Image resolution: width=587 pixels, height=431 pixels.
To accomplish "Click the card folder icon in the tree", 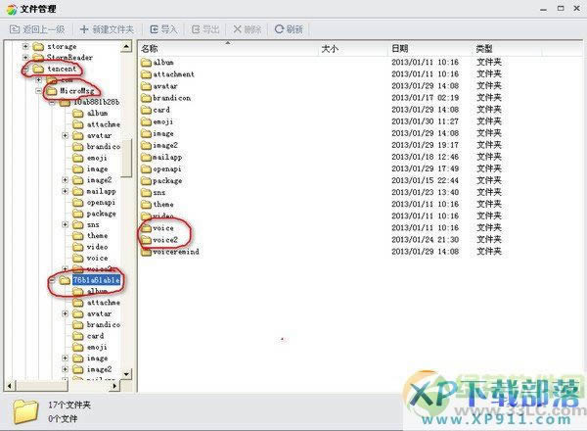I will click(x=78, y=336).
